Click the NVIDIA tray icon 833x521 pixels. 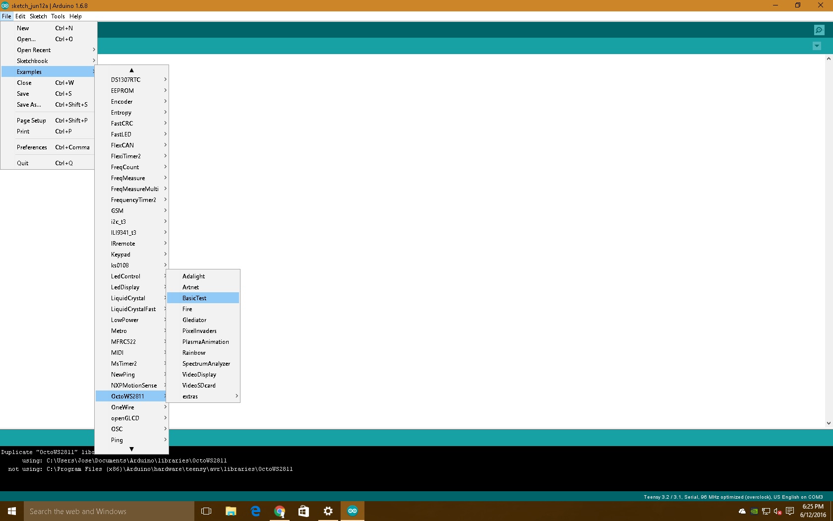point(754,511)
